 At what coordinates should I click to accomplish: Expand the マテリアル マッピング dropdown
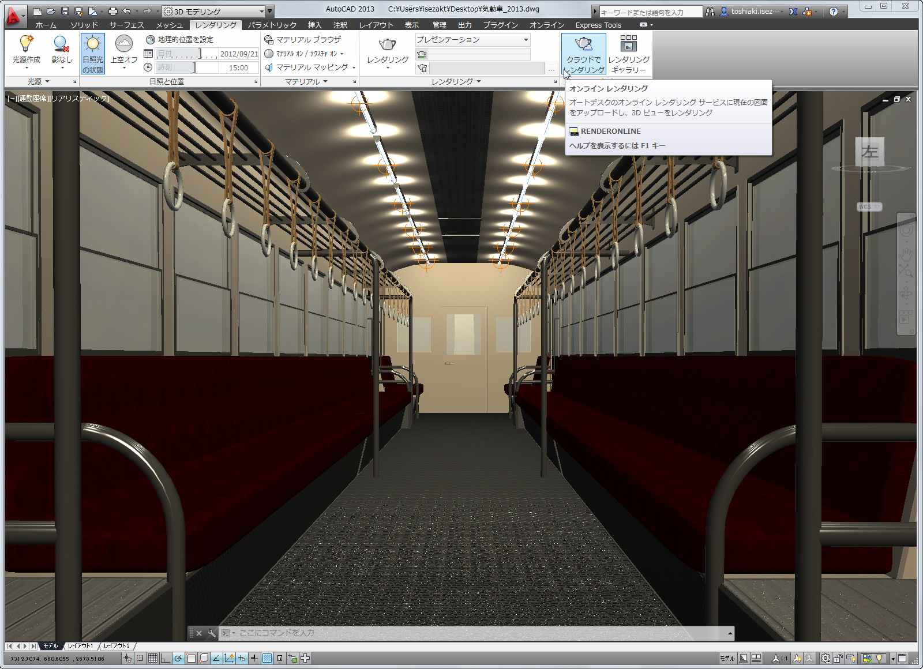(x=353, y=67)
